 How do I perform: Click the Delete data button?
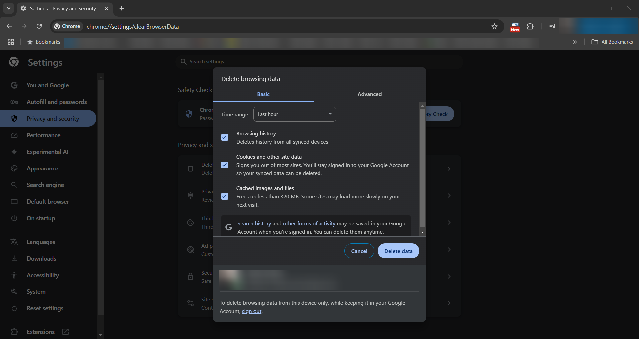pyautogui.click(x=398, y=251)
